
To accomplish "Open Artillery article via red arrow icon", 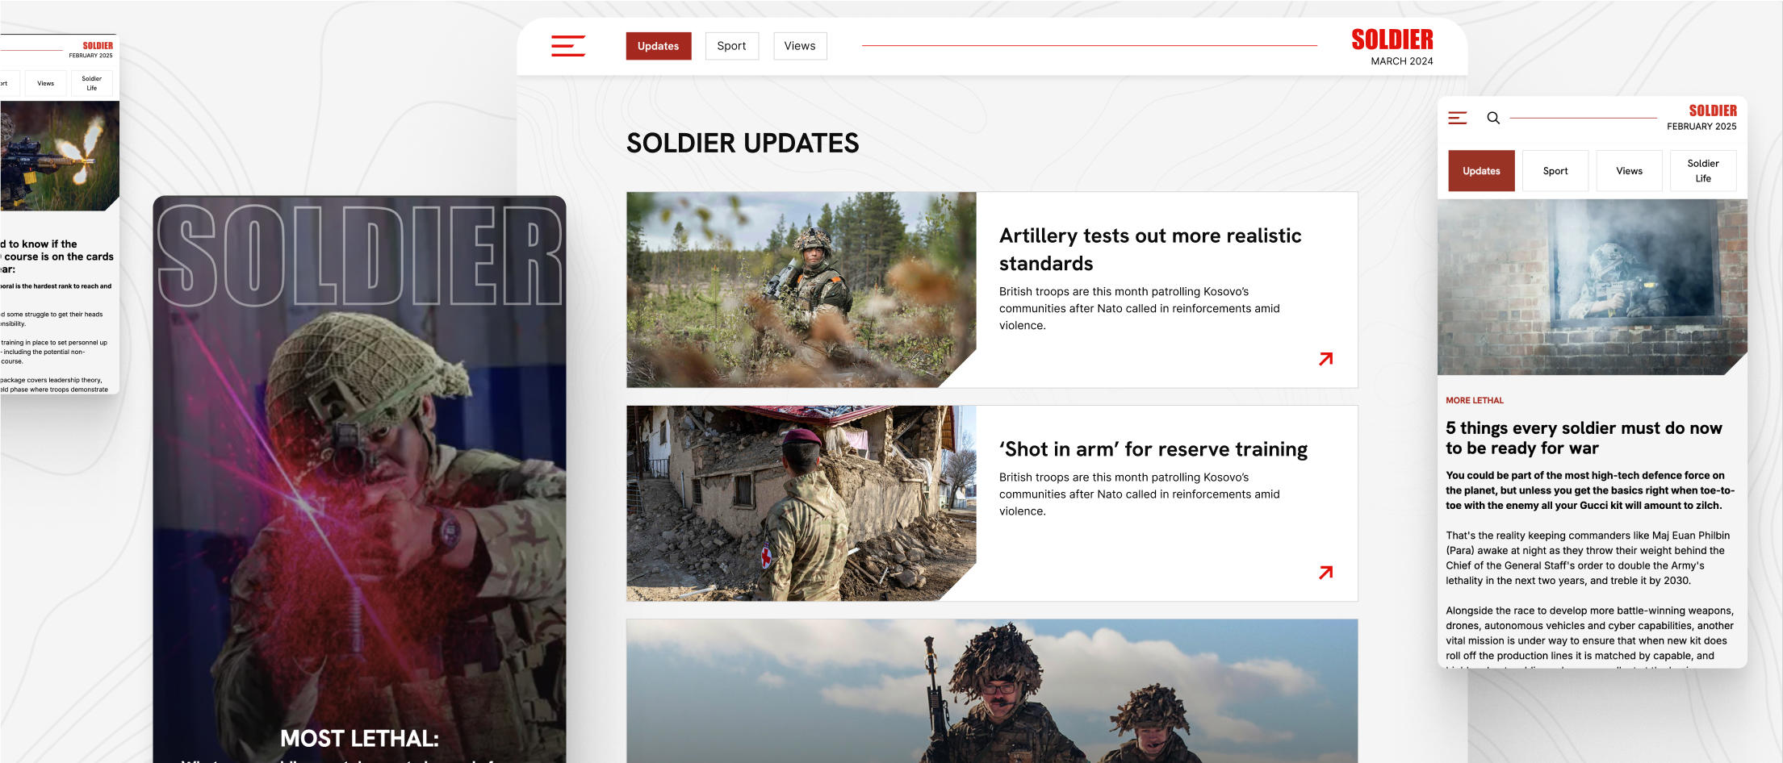I will tap(1325, 359).
